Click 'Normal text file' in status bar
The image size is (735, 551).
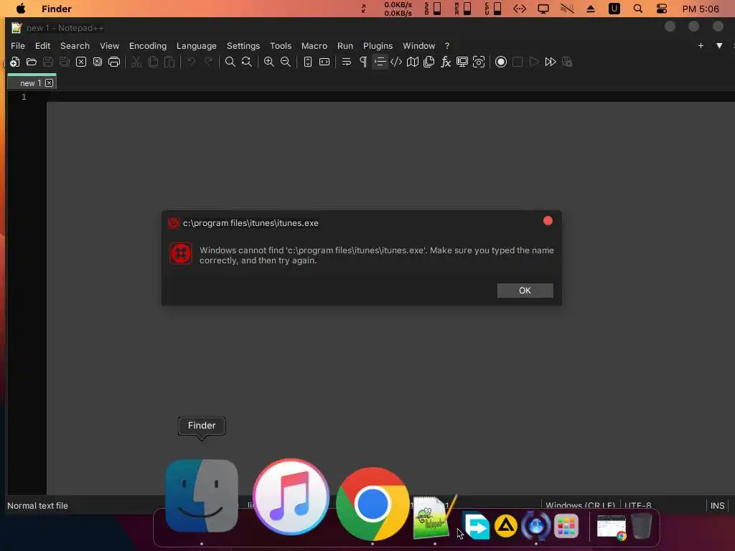click(37, 506)
